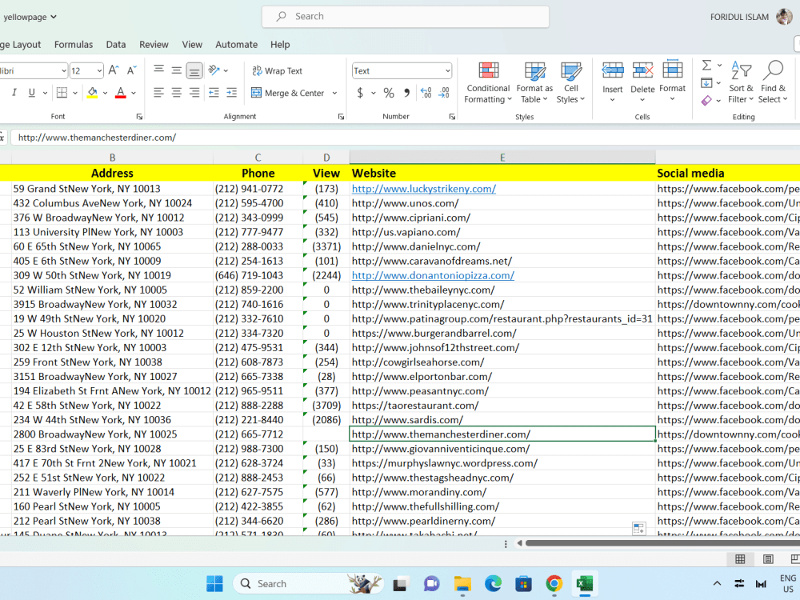
Task: Decrease decimal places
Action: pyautogui.click(x=444, y=93)
